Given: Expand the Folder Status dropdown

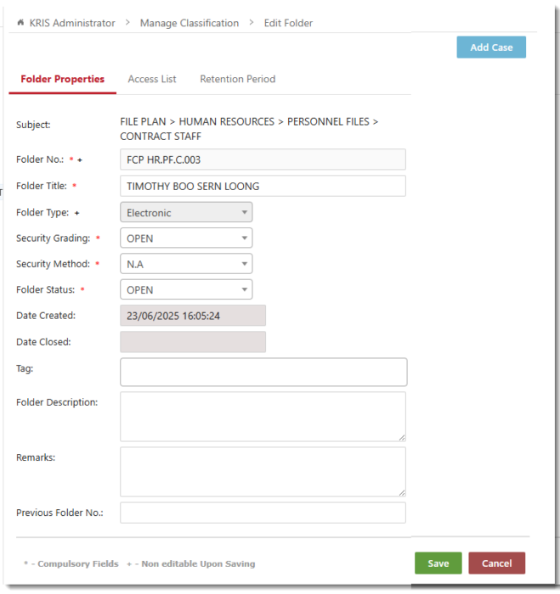Looking at the screenshot, I should 186,290.
